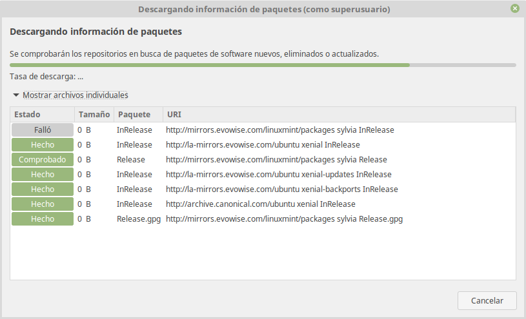Click the URI ending 'sylvia Release.gpg'
526x319 pixels.
pos(284,219)
